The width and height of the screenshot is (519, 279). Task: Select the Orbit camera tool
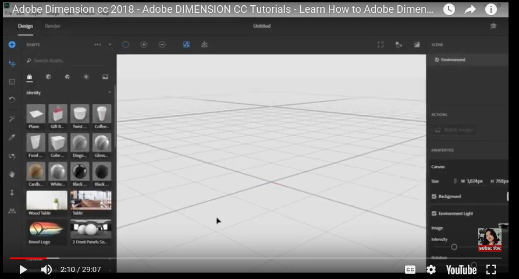[x=12, y=156]
